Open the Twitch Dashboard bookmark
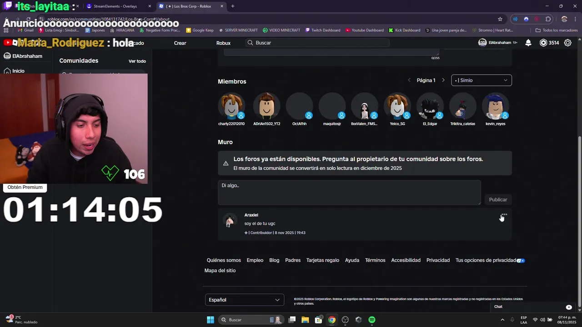Viewport: 582px width, 327px height. (323, 30)
